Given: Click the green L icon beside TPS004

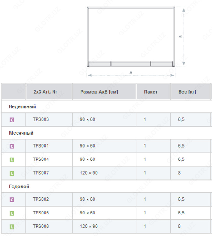Looking at the screenshot, I should pyautogui.click(x=12, y=160).
